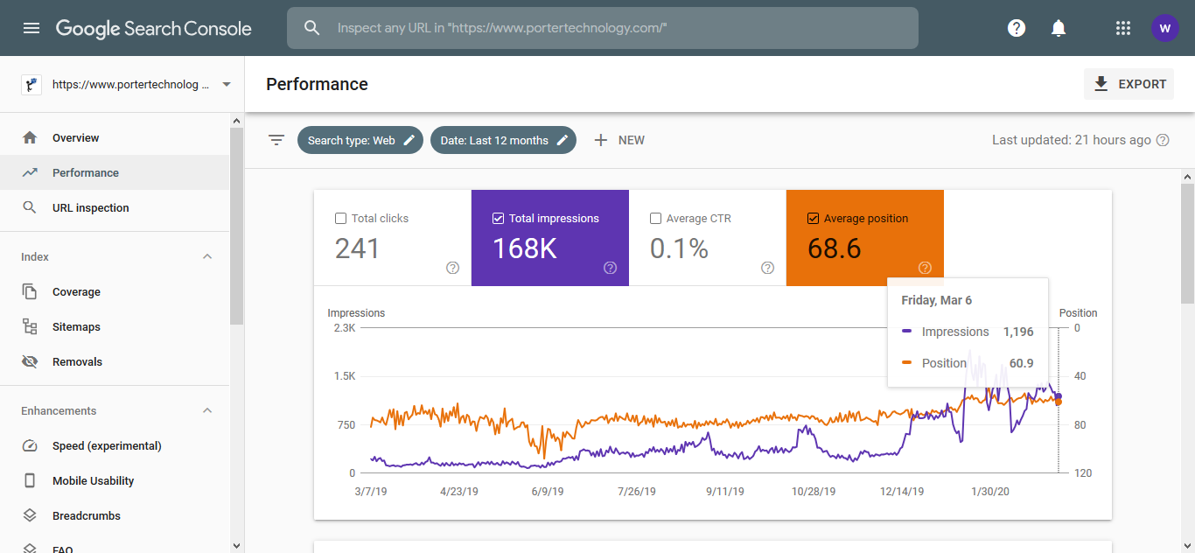Open the Removals page

[x=115, y=361]
